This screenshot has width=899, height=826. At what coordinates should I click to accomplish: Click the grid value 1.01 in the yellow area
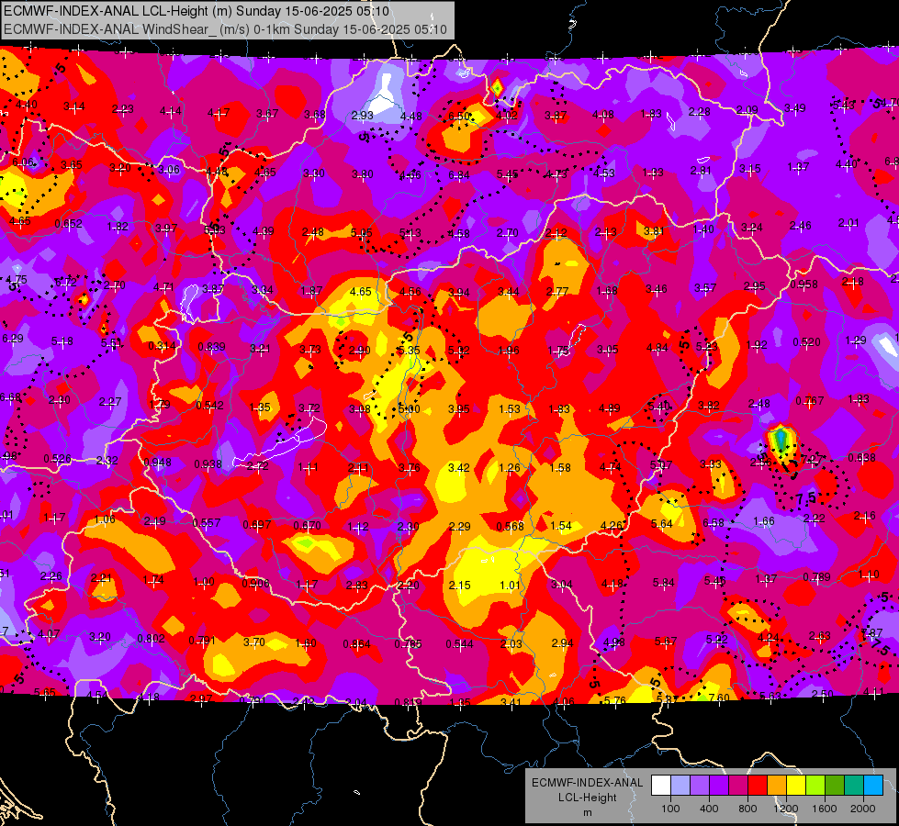click(x=510, y=586)
